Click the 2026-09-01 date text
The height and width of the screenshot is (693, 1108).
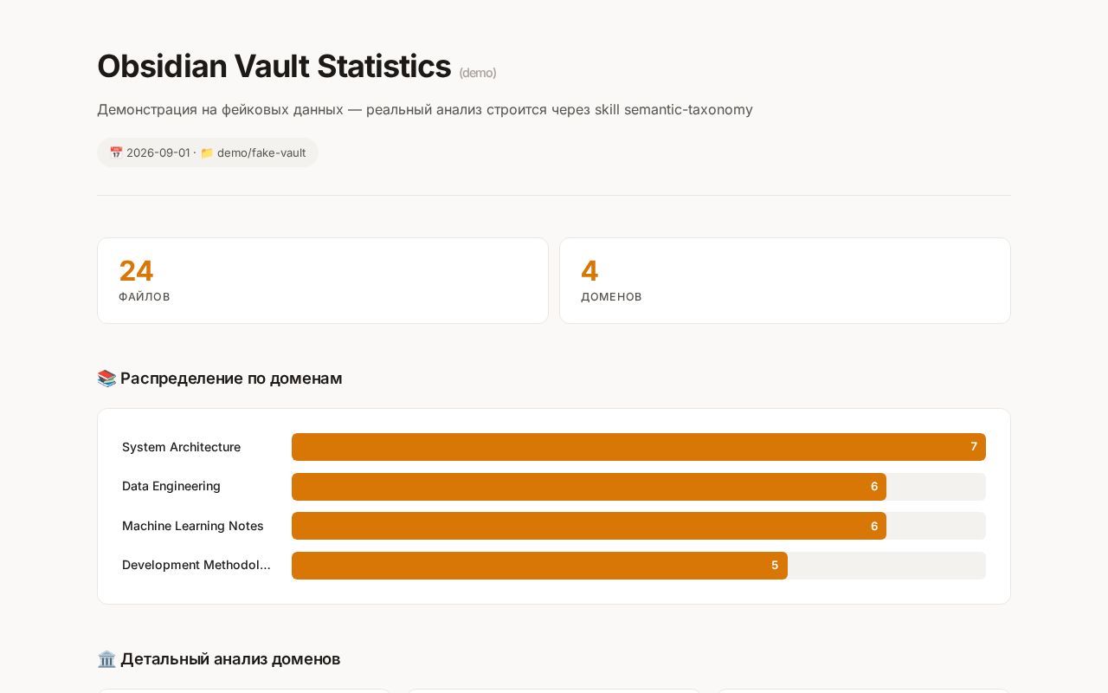(x=158, y=152)
